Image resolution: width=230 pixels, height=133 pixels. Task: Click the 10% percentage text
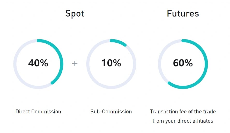111,63
